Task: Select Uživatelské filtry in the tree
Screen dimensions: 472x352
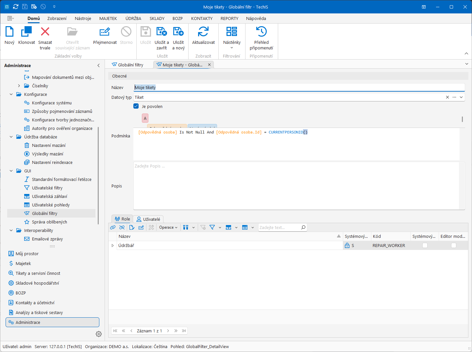Action: [x=47, y=188]
